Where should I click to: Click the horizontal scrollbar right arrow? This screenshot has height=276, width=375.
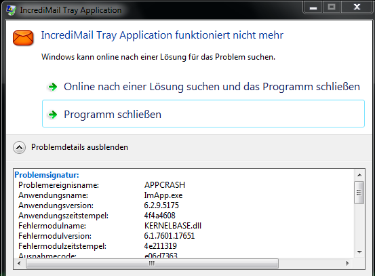347,263
